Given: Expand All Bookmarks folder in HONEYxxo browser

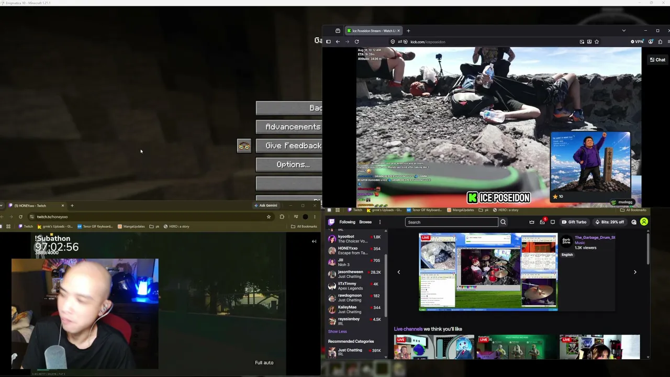Looking at the screenshot, I should pyautogui.click(x=304, y=227).
